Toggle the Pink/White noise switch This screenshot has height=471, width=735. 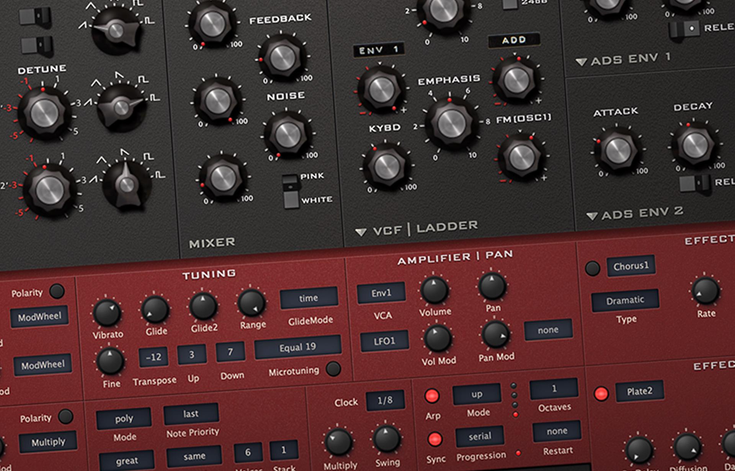tap(291, 191)
